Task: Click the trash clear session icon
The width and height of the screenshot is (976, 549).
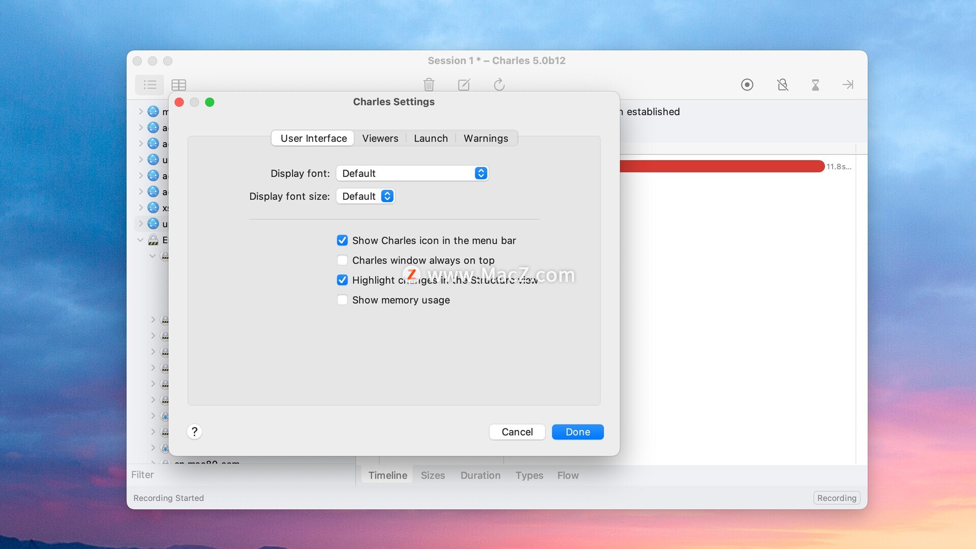Action: [429, 84]
